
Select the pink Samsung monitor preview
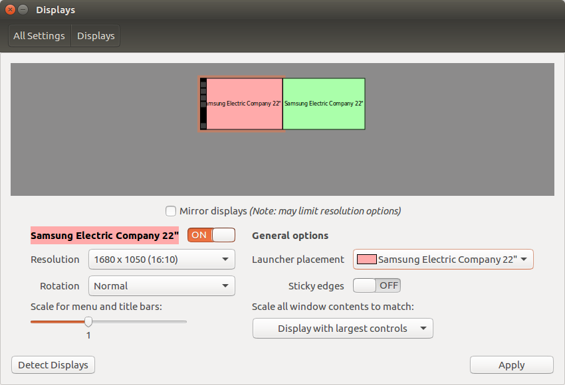(x=241, y=104)
